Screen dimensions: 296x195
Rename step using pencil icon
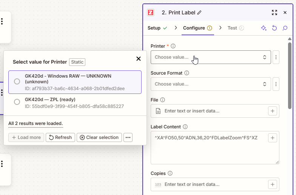coord(199,13)
